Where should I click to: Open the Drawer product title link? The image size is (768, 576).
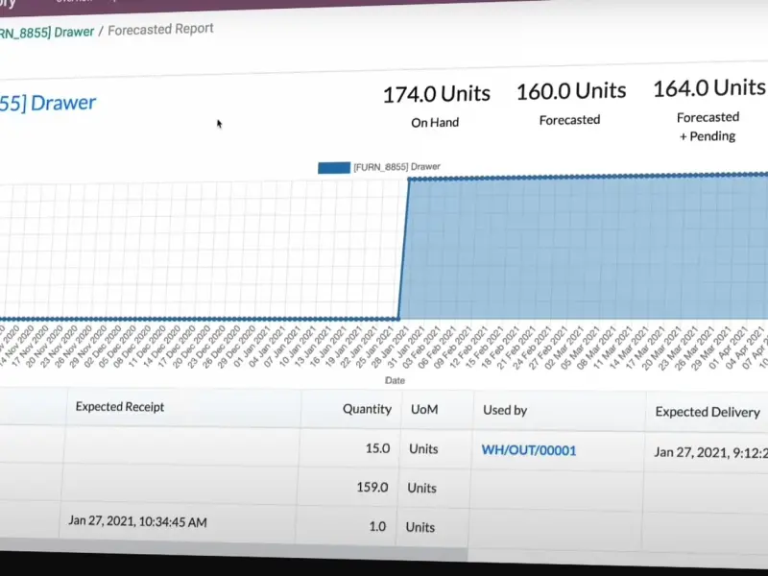click(x=48, y=103)
